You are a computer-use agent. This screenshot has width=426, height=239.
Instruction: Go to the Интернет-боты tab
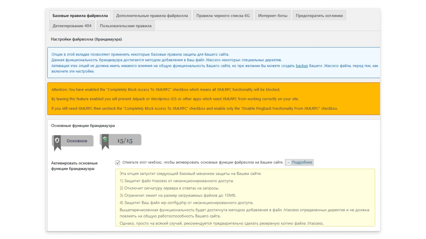273,16
